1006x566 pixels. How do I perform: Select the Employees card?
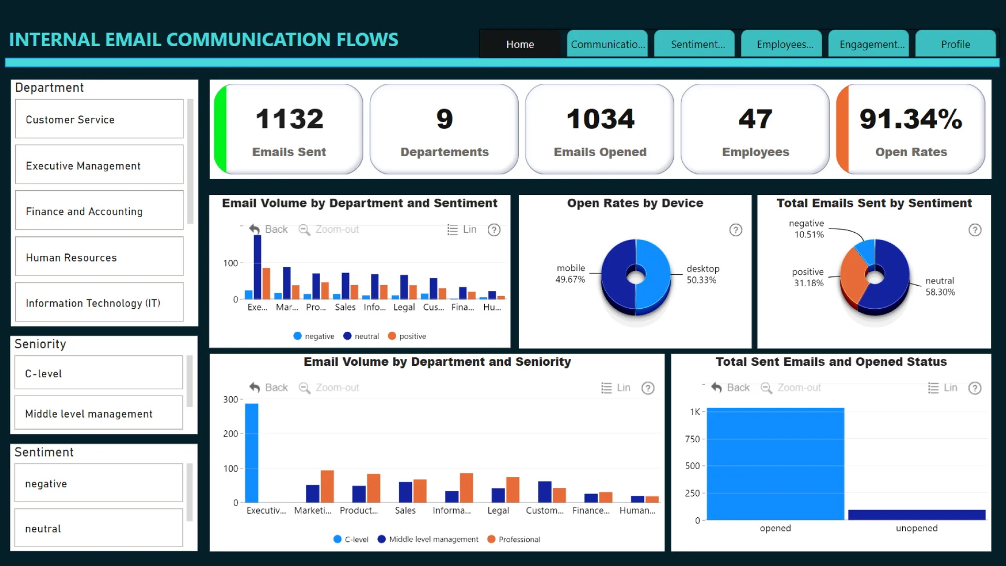[756, 129]
